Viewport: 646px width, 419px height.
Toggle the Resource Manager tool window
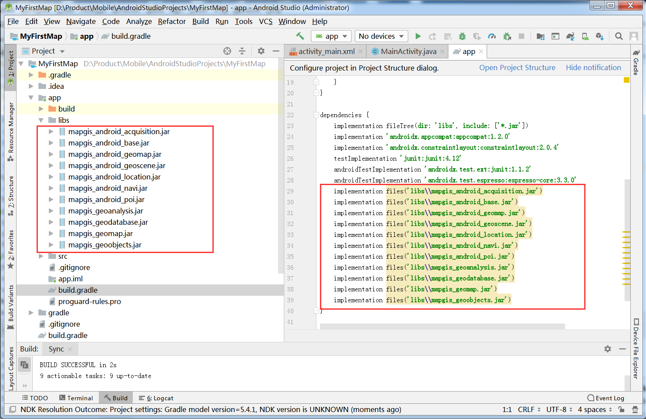tap(10, 132)
